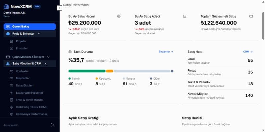Image resolution: width=265 pixels, height=132 pixels.
Task: Expand the Çağrı Merkezi & İletişim chevron
Action: [x=48, y=57]
